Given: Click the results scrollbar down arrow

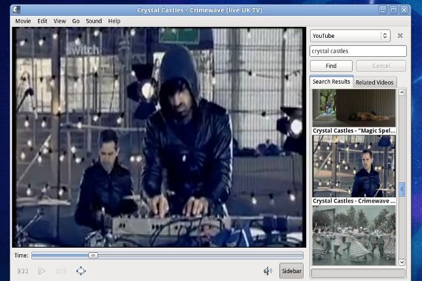Looking at the screenshot, I should pos(402,262).
